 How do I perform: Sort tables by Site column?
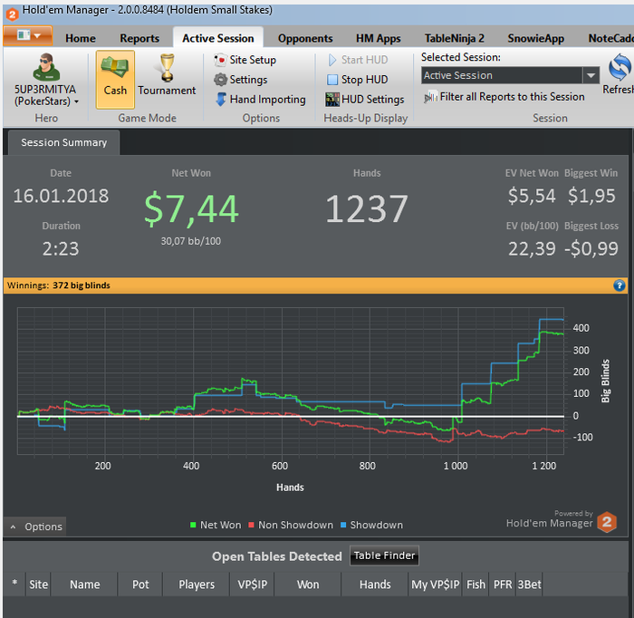[38, 584]
